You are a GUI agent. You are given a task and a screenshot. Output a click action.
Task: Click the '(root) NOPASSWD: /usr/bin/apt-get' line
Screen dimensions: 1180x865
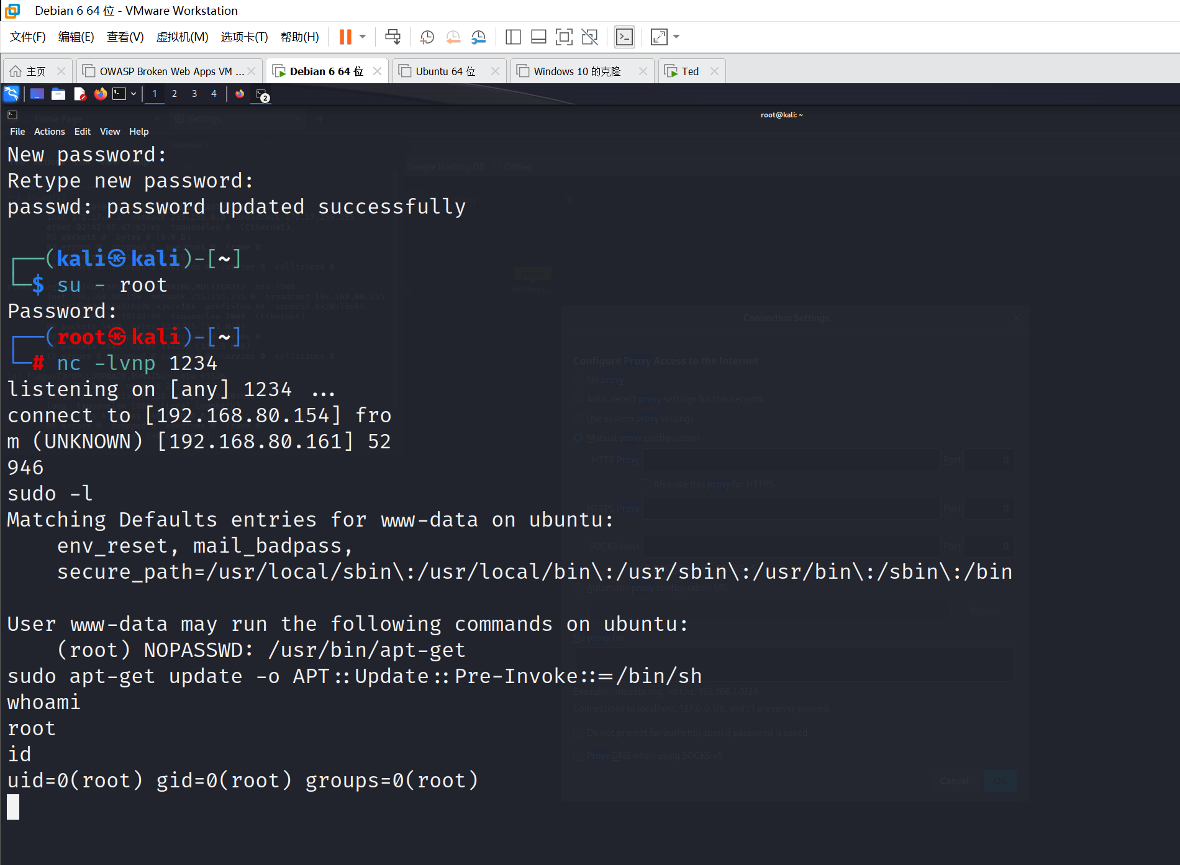tap(261, 650)
